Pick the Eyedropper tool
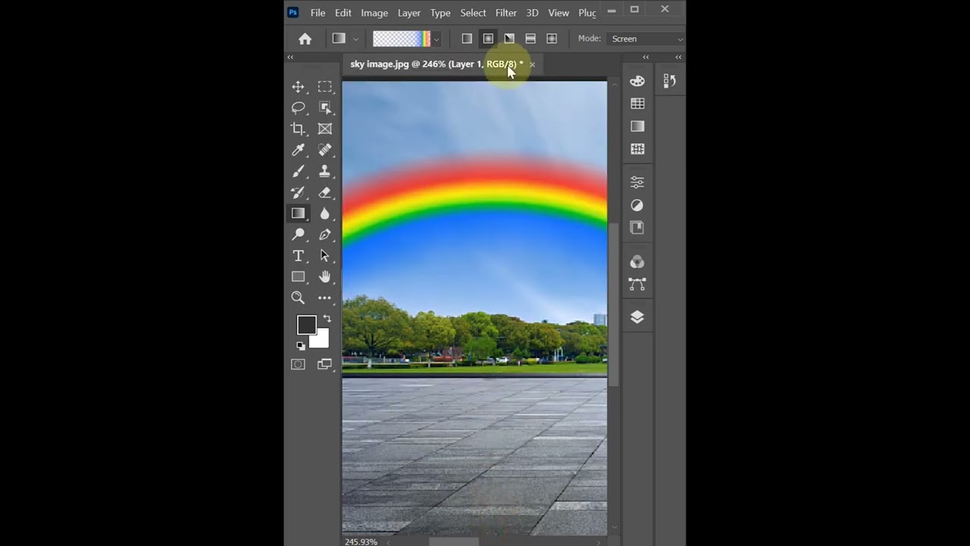This screenshot has width=970, height=546. 298,150
